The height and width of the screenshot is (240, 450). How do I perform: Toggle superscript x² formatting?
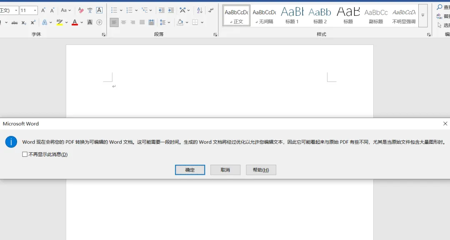tap(33, 22)
